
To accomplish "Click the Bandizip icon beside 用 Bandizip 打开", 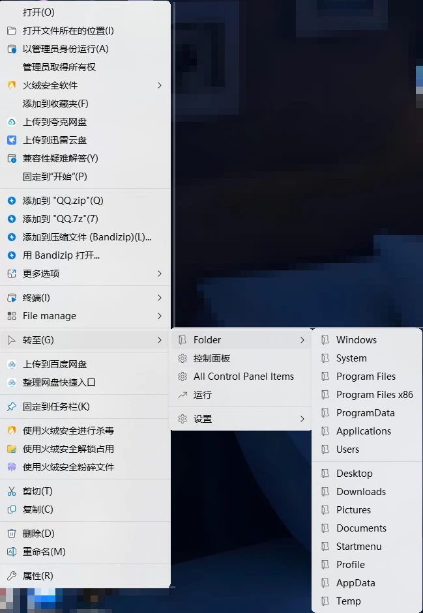I will coord(12,255).
